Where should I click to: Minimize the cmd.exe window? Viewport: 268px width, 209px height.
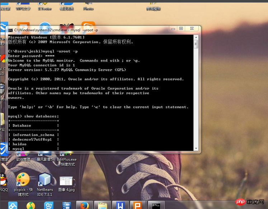point(172,28)
